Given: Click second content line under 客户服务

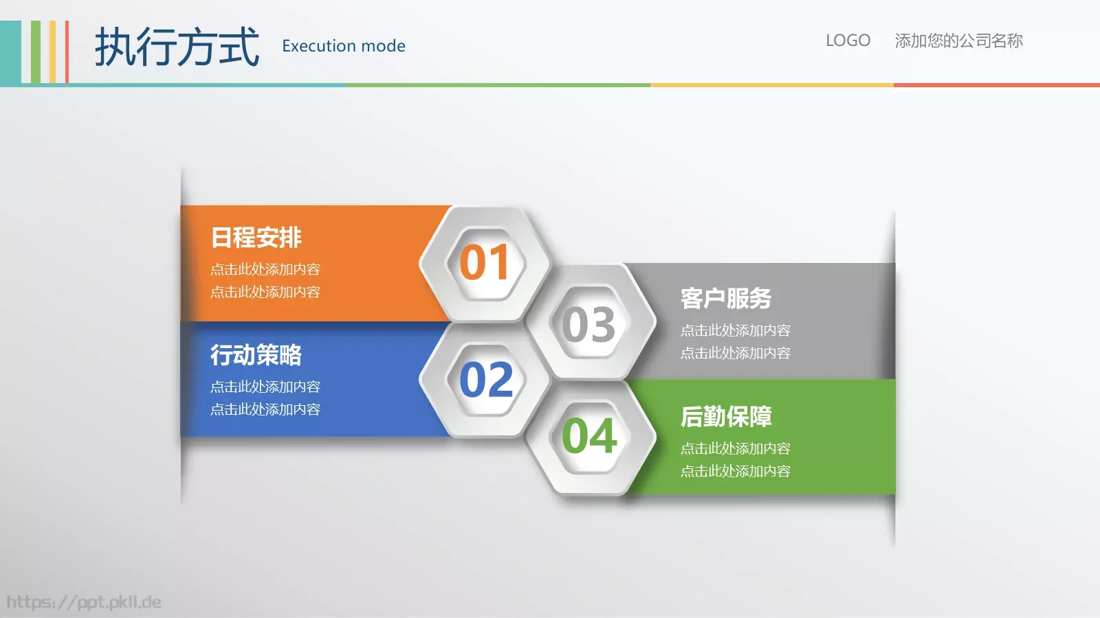Looking at the screenshot, I should pyautogui.click(x=736, y=353).
